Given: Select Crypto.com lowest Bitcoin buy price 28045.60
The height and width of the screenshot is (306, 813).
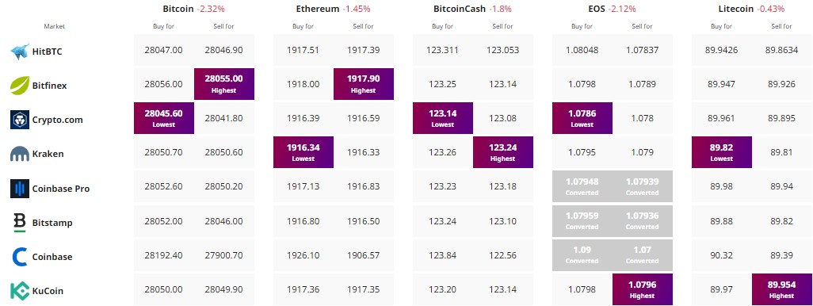Looking at the screenshot, I should click(x=164, y=118).
